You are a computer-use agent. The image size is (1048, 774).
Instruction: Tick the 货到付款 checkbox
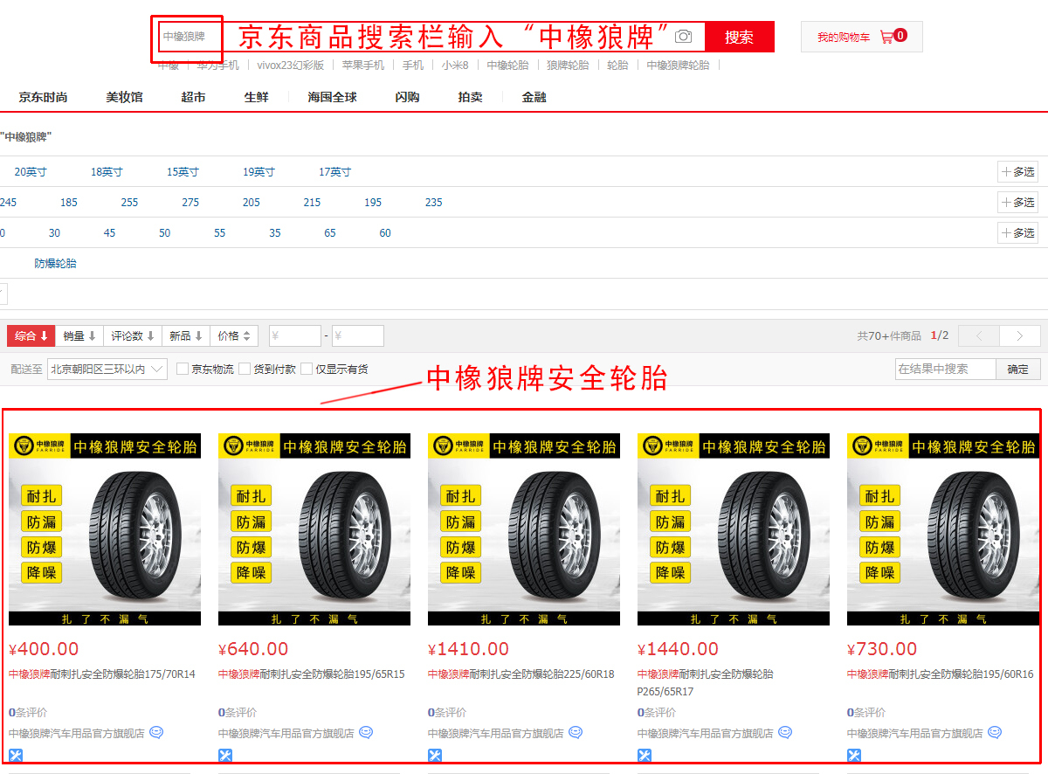(x=245, y=369)
